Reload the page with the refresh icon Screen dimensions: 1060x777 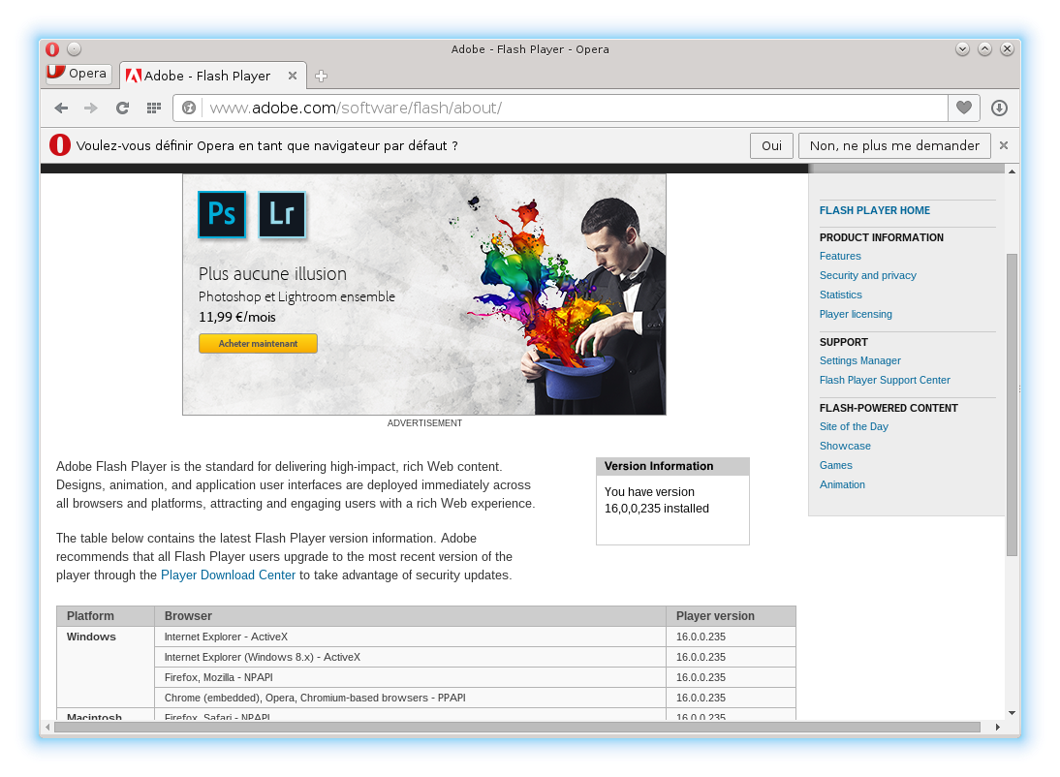pyautogui.click(x=122, y=109)
